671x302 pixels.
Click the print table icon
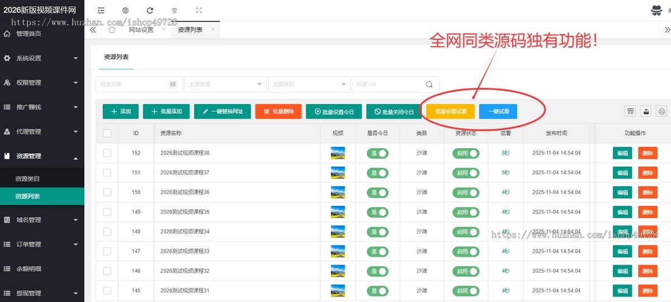click(x=661, y=111)
